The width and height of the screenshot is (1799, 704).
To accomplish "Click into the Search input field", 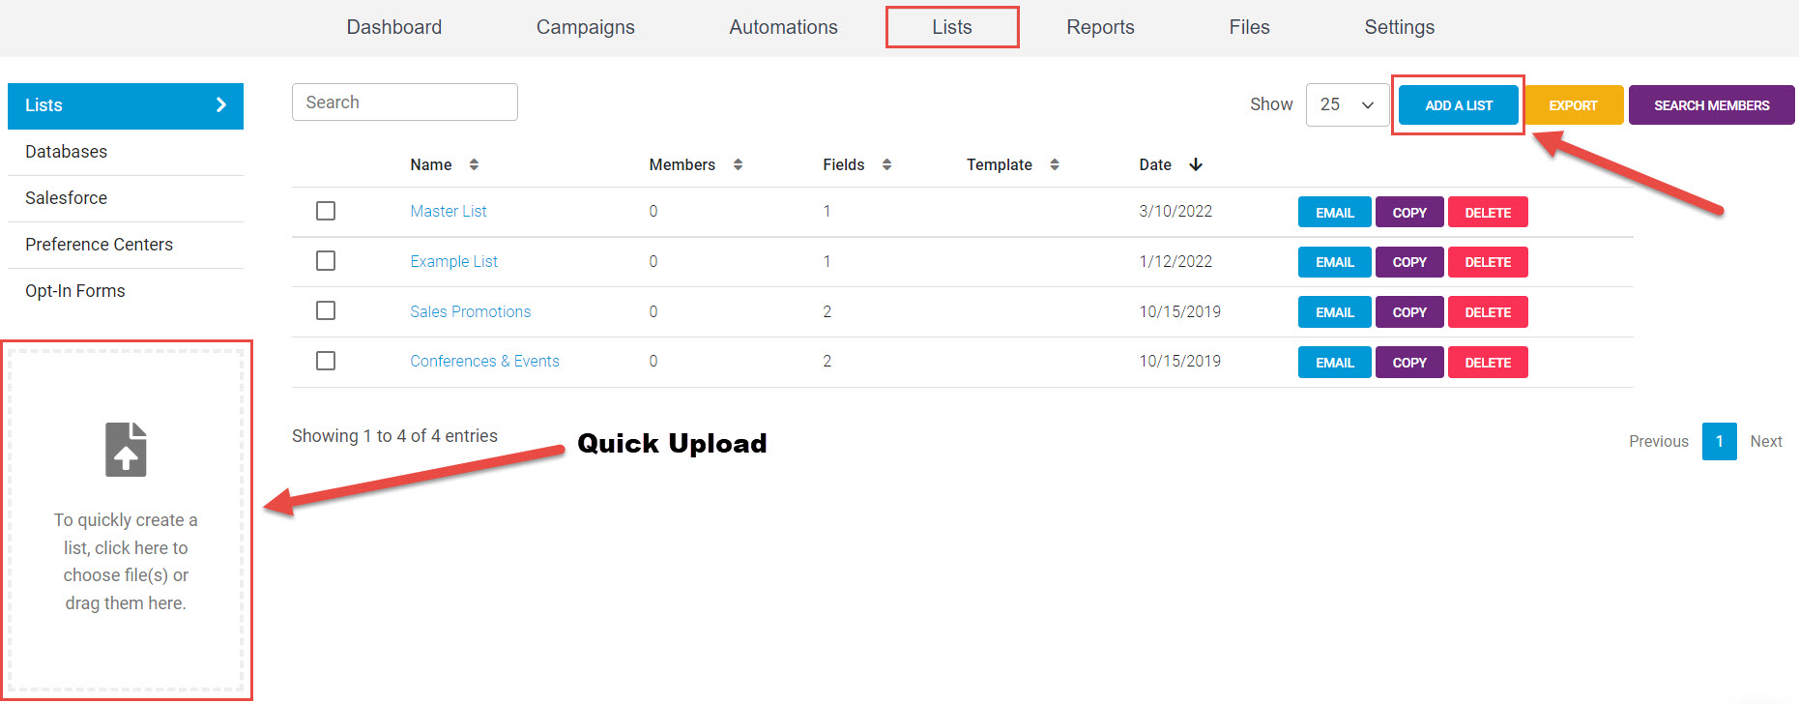I will click(404, 103).
